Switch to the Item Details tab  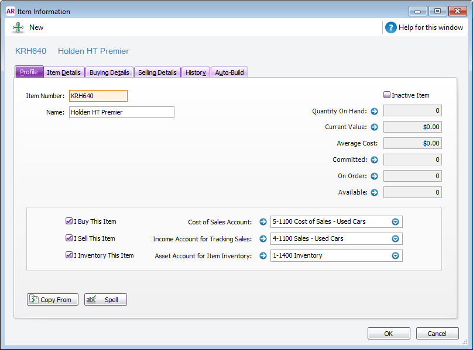[x=64, y=72]
